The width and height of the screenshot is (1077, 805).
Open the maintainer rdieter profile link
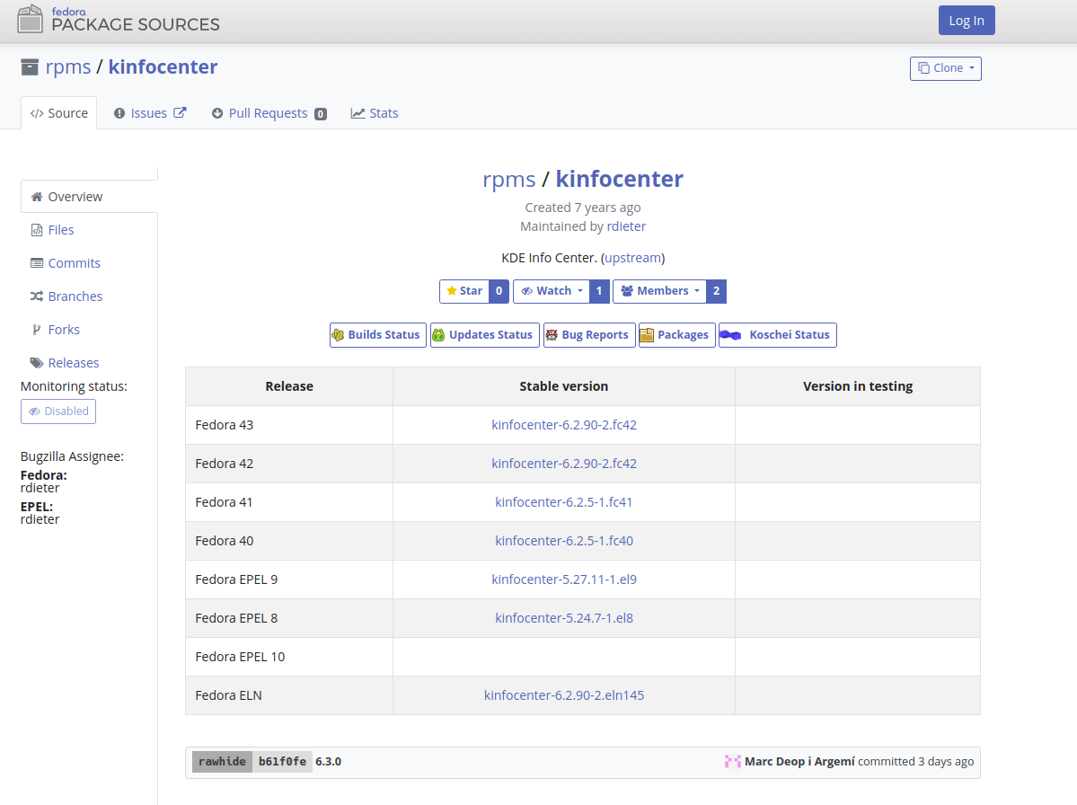click(626, 226)
